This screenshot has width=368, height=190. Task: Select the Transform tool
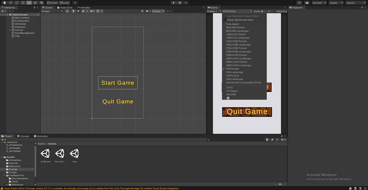click(x=35, y=3)
